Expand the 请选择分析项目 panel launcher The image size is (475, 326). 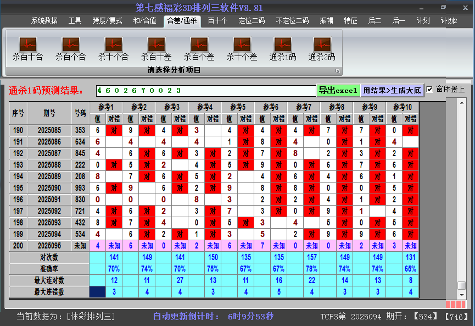[x=338, y=71]
